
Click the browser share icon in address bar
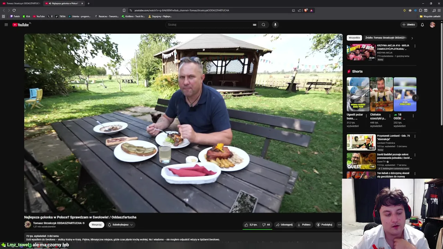click(299, 10)
